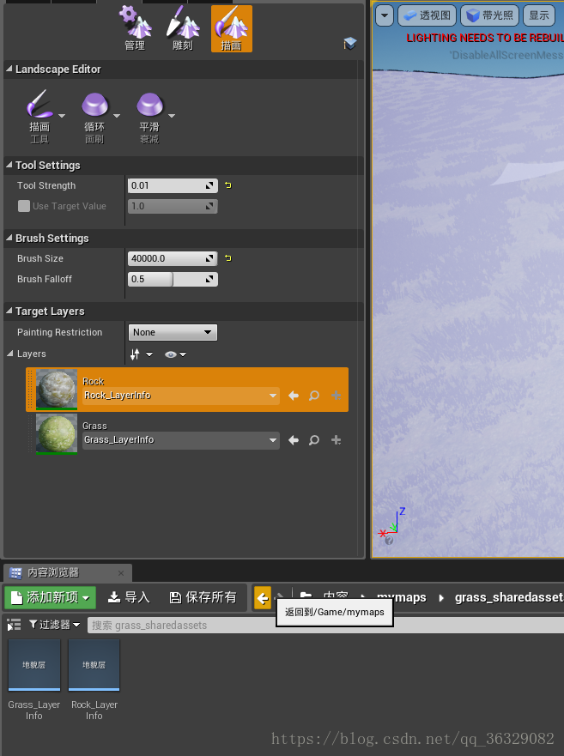Image resolution: width=564 pixels, height=756 pixels.
Task: Choose the 描画 paint tool icon
Action: point(39,104)
